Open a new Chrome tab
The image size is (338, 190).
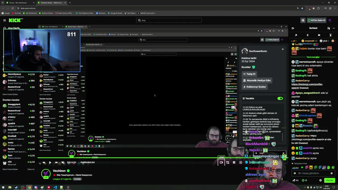70,3
